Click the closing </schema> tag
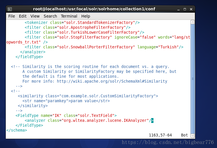This screenshot has width=217, height=148. click(x=17, y=130)
